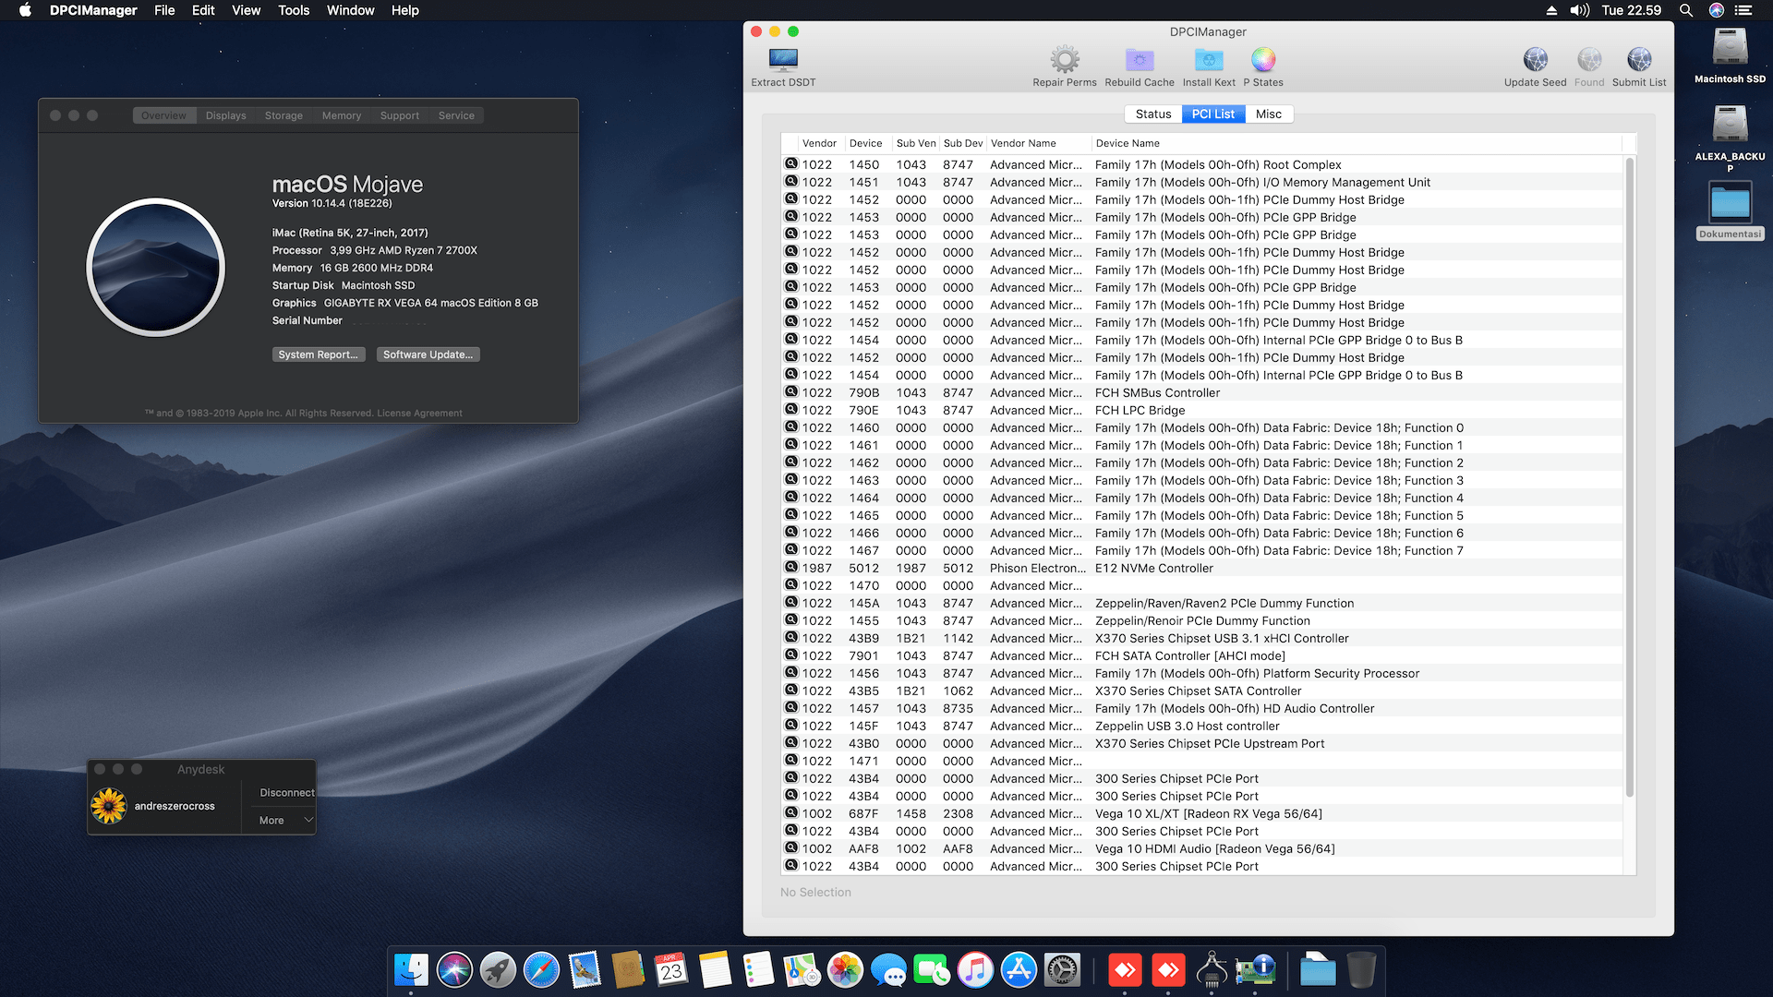Click the Software Update button
The image size is (1773, 997).
coord(428,354)
